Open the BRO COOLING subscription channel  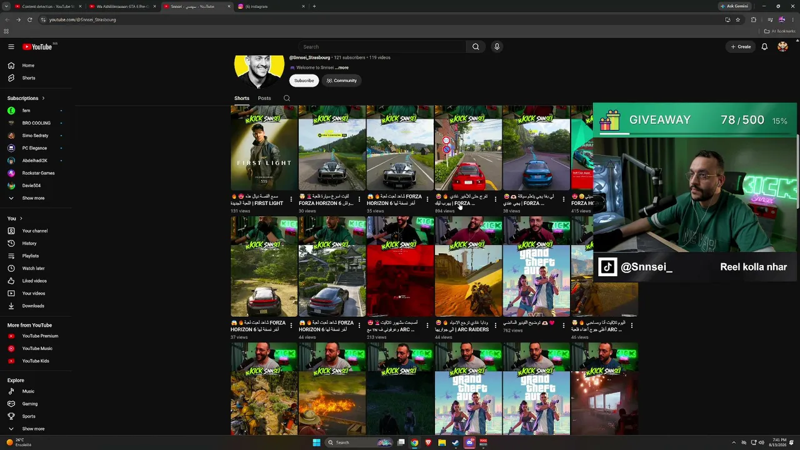36,123
